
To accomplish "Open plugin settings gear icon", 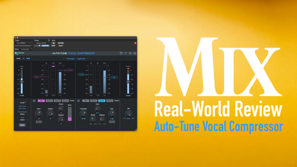I will (x=130, y=54).
